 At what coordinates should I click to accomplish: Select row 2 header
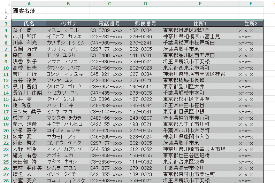pyautogui.click(x=6, y=17)
